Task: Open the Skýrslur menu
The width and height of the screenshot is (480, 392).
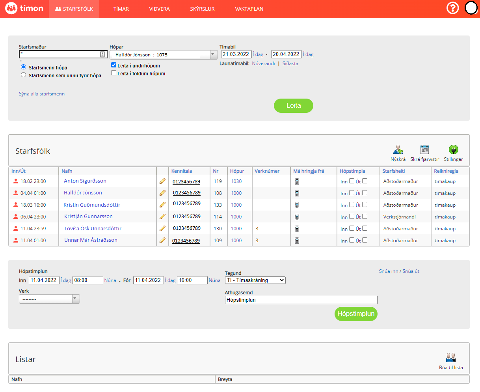Action: click(202, 9)
